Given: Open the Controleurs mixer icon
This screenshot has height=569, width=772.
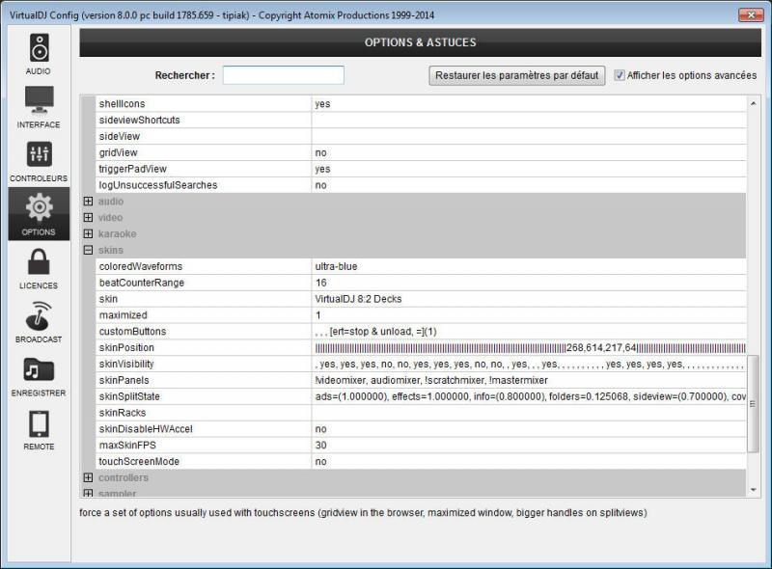Looking at the screenshot, I should (x=39, y=154).
